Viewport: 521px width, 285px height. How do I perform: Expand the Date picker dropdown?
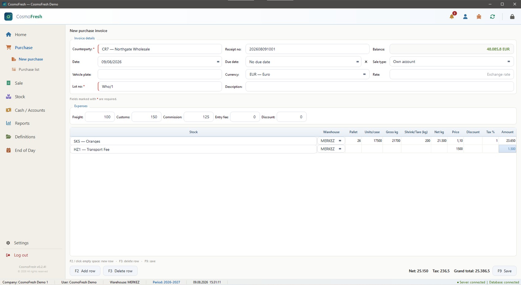click(218, 62)
